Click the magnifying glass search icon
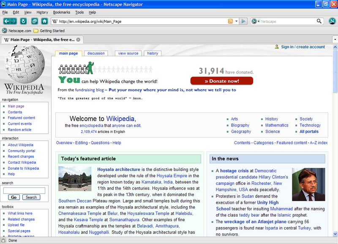The width and height of the screenshot is (338, 244). pos(319,21)
